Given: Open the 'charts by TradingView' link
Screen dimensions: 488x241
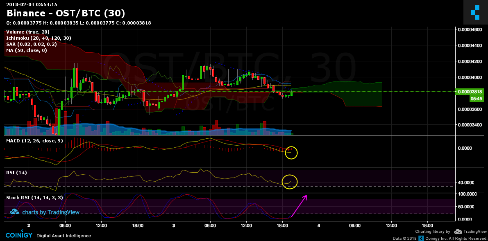Looking at the screenshot, I should pos(50,212).
